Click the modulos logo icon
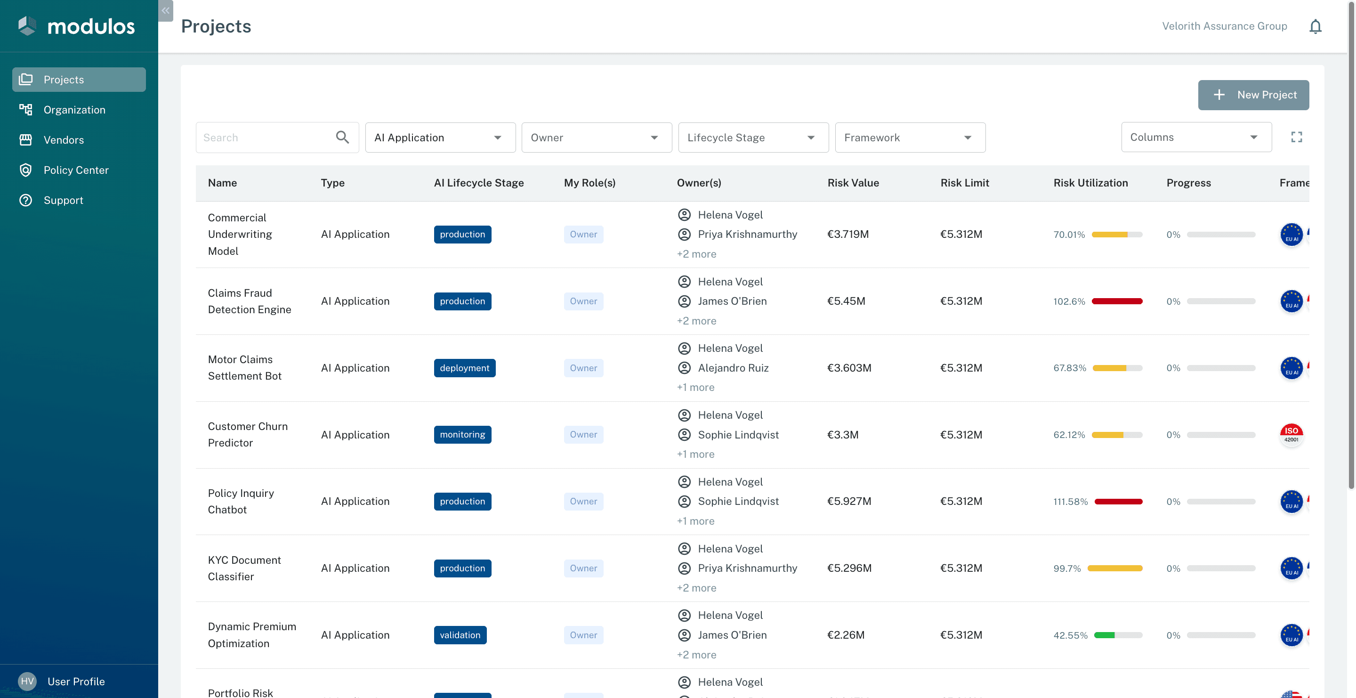This screenshot has height=698, width=1356. [x=27, y=26]
